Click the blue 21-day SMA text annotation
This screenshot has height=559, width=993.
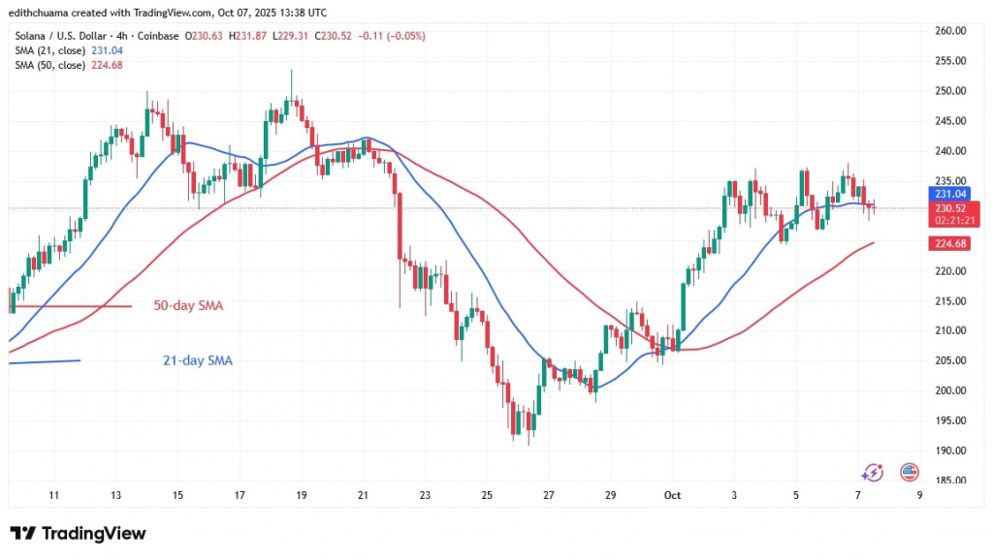(x=197, y=360)
